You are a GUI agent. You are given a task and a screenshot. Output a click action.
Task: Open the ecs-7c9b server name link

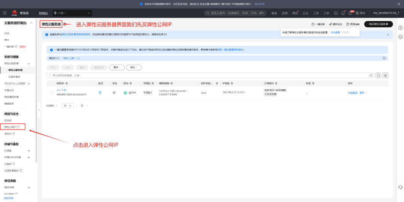click(x=62, y=90)
